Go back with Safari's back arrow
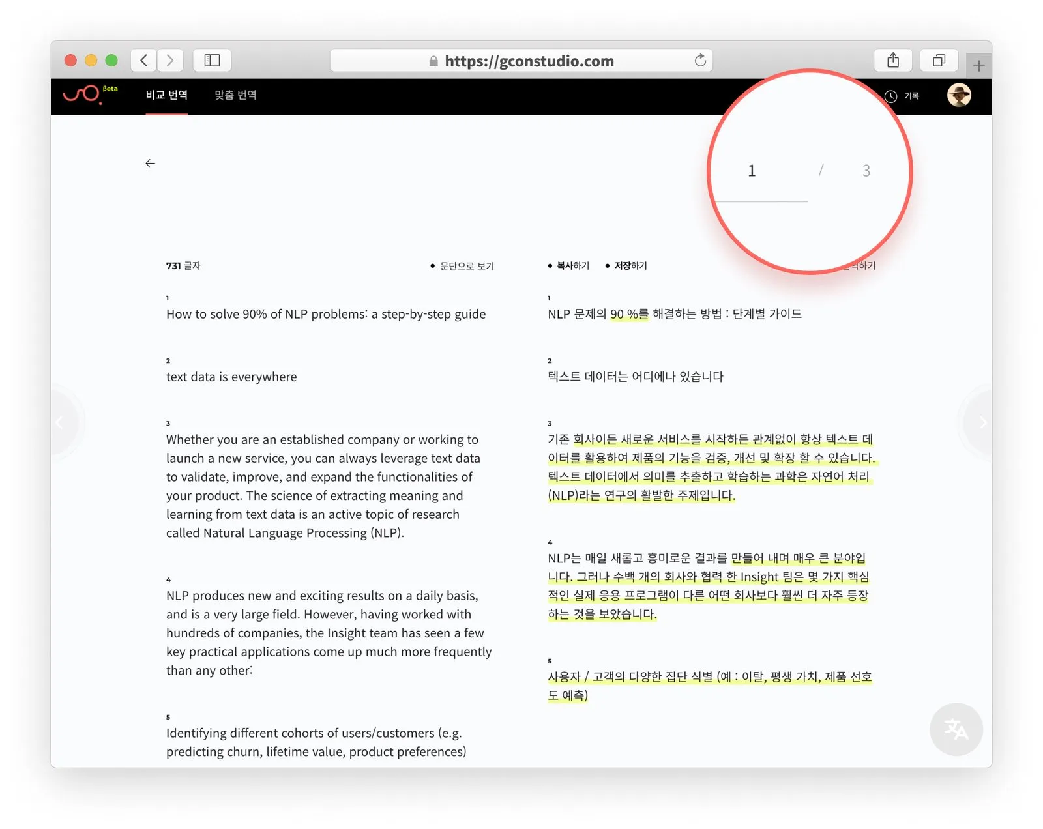The width and height of the screenshot is (1043, 829). tap(144, 61)
